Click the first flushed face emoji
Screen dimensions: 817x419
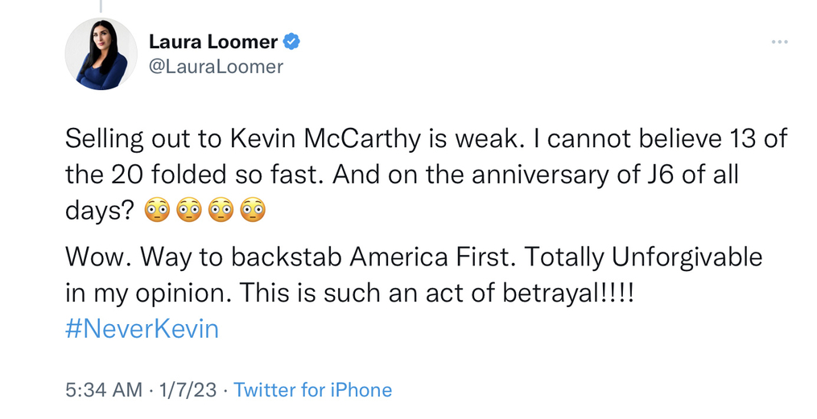point(157,211)
